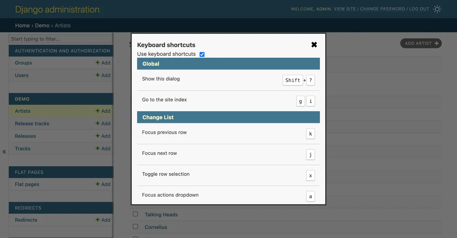
Task: Click the g key badge
Action: pyautogui.click(x=300, y=101)
